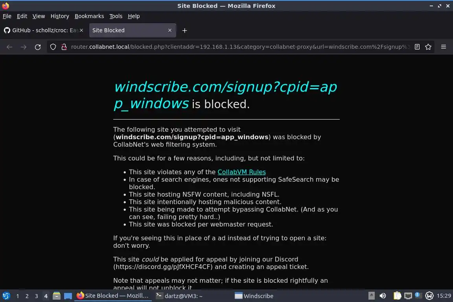Open the History menu
The image size is (453, 302).
[60, 16]
